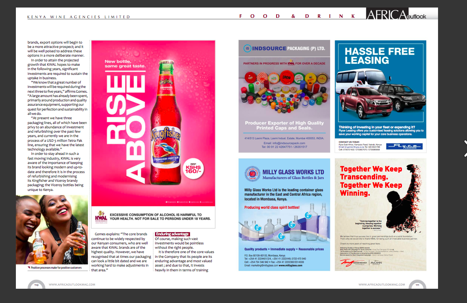Click the raised-fist silhouette in the McCann ad
This screenshot has height=303, width=467.
coord(404,198)
